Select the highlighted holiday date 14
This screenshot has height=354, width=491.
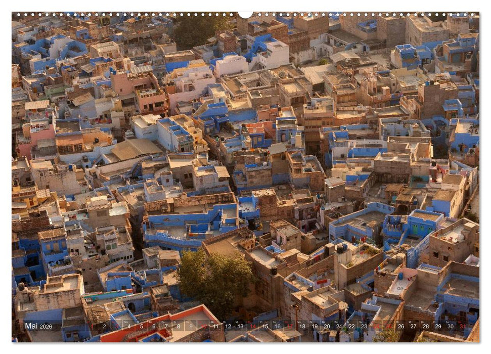coord(253,326)
